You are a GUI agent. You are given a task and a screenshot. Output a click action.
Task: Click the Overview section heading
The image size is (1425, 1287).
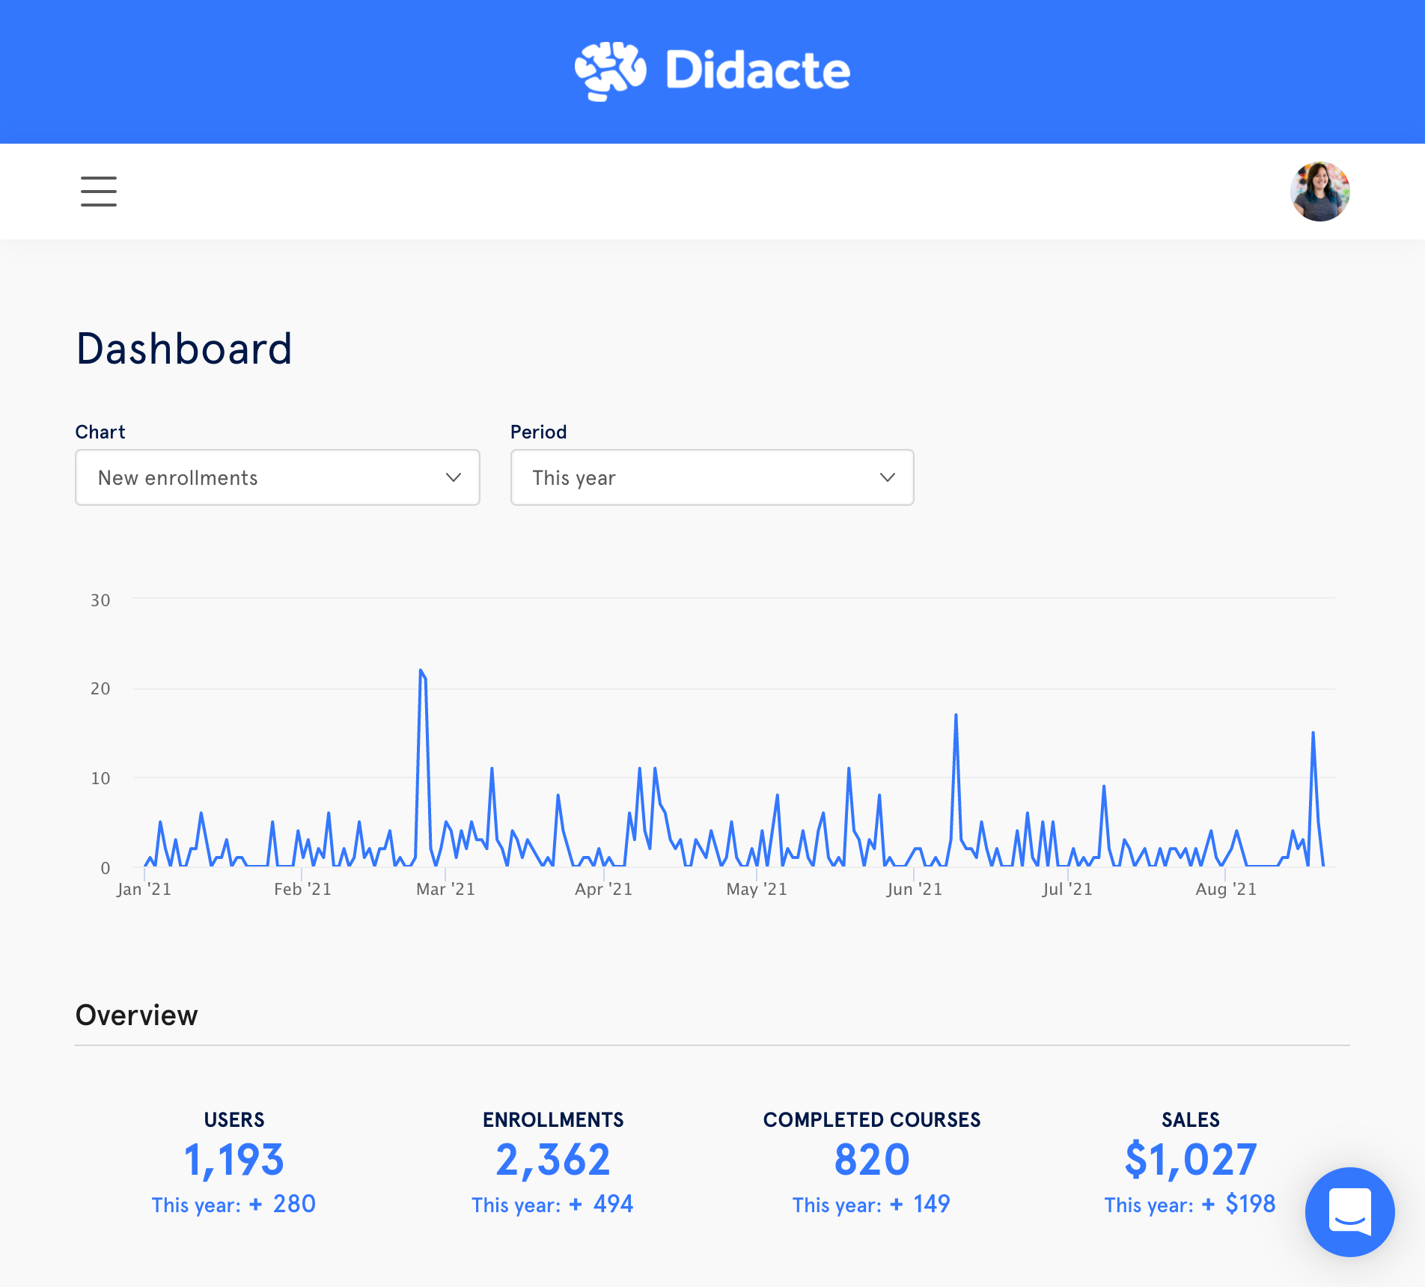(x=137, y=1015)
